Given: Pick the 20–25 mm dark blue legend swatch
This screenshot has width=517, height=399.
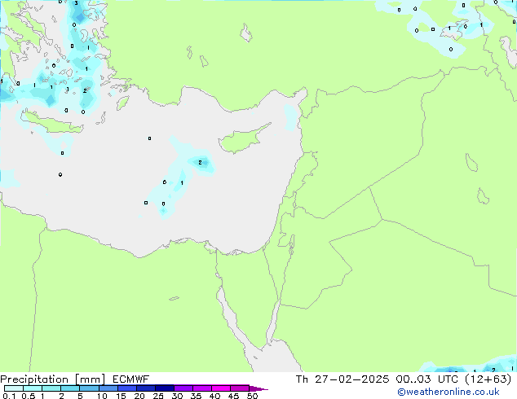Looking at the screenshot, I should (145, 388).
